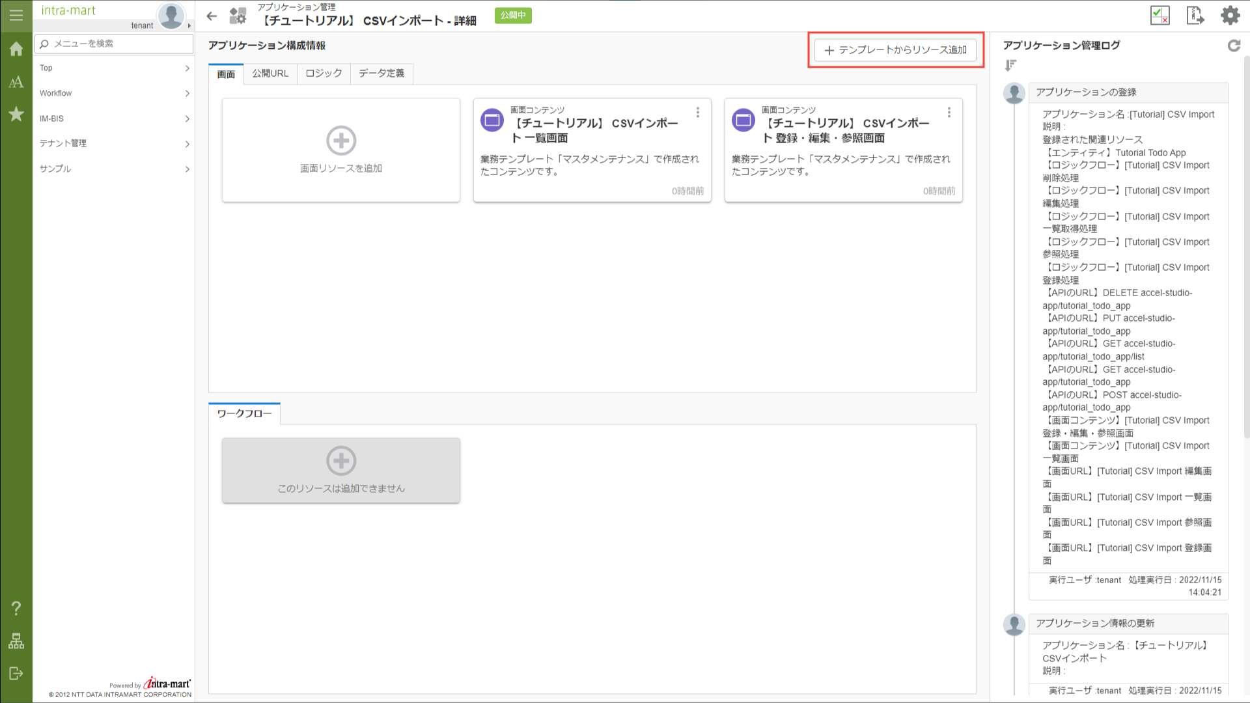Open the user dropdown arrow next to avatar

point(189,26)
